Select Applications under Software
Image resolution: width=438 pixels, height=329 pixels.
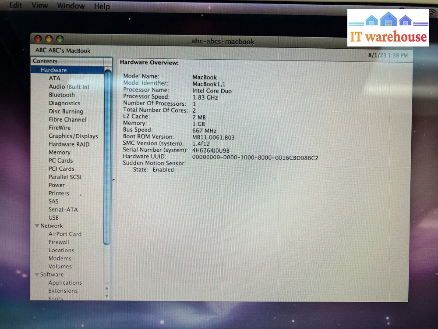[65, 283]
